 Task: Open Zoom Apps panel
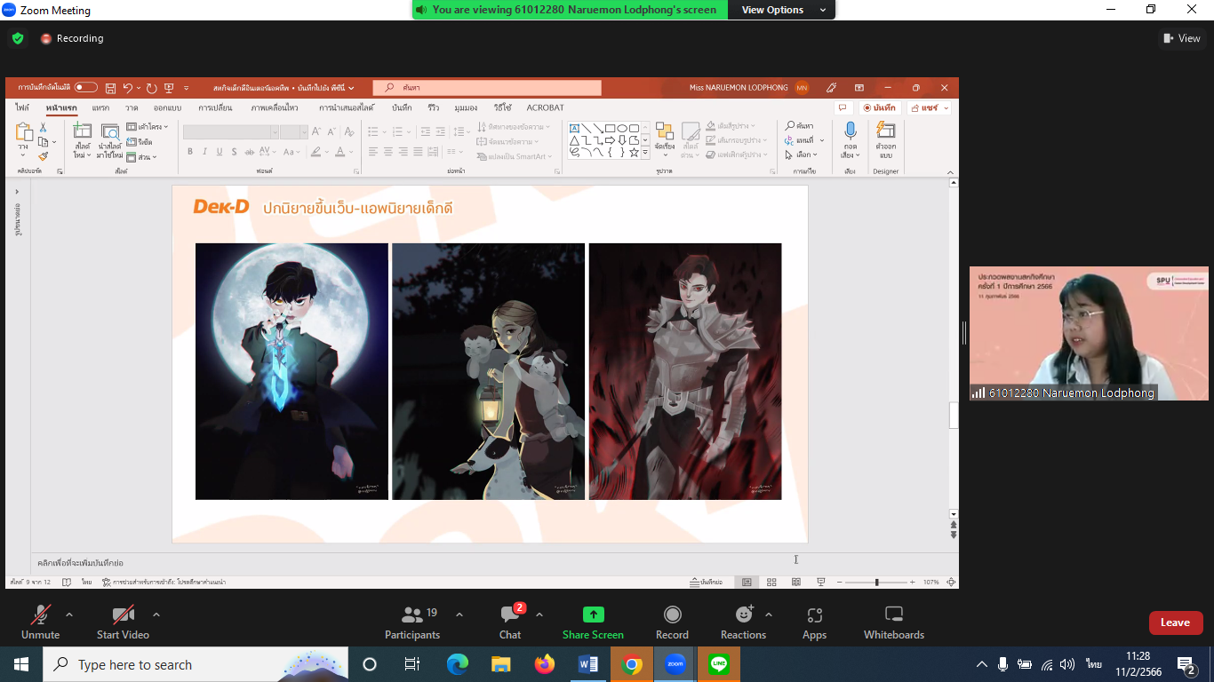tap(814, 615)
